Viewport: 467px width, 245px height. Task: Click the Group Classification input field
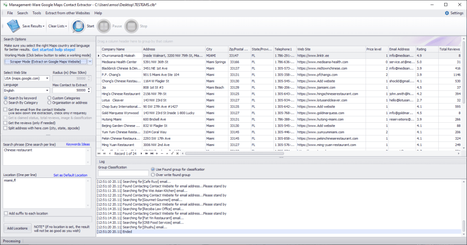point(123,173)
